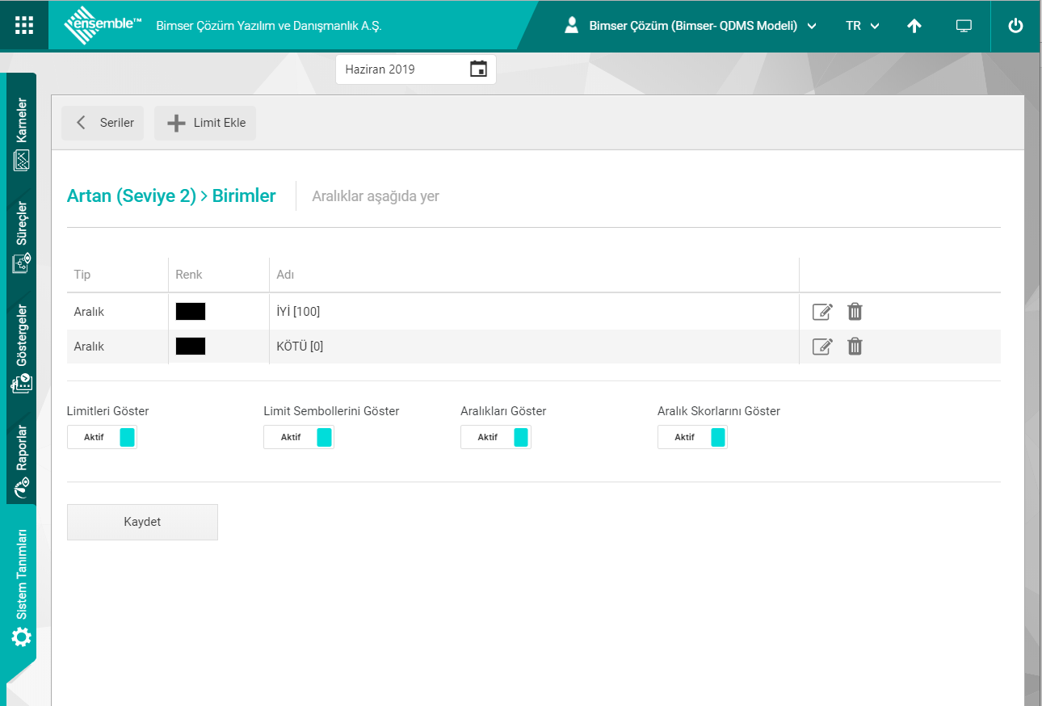This screenshot has height=706, width=1042.
Task: Open the apps grid menu icon
Action: 24,25
